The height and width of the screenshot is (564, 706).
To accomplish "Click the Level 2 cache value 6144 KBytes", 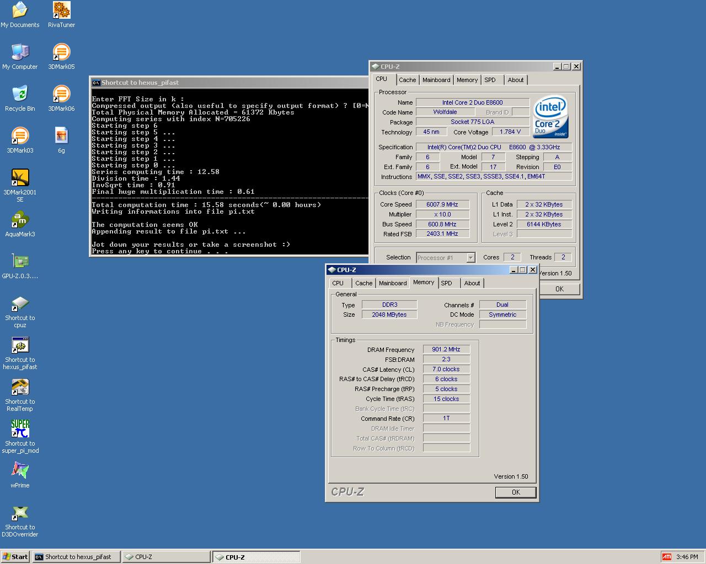I will (544, 224).
